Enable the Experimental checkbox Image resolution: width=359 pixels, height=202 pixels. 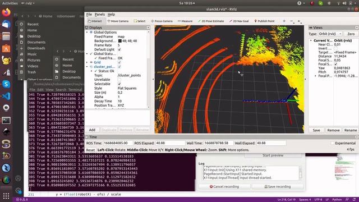click(x=333, y=143)
